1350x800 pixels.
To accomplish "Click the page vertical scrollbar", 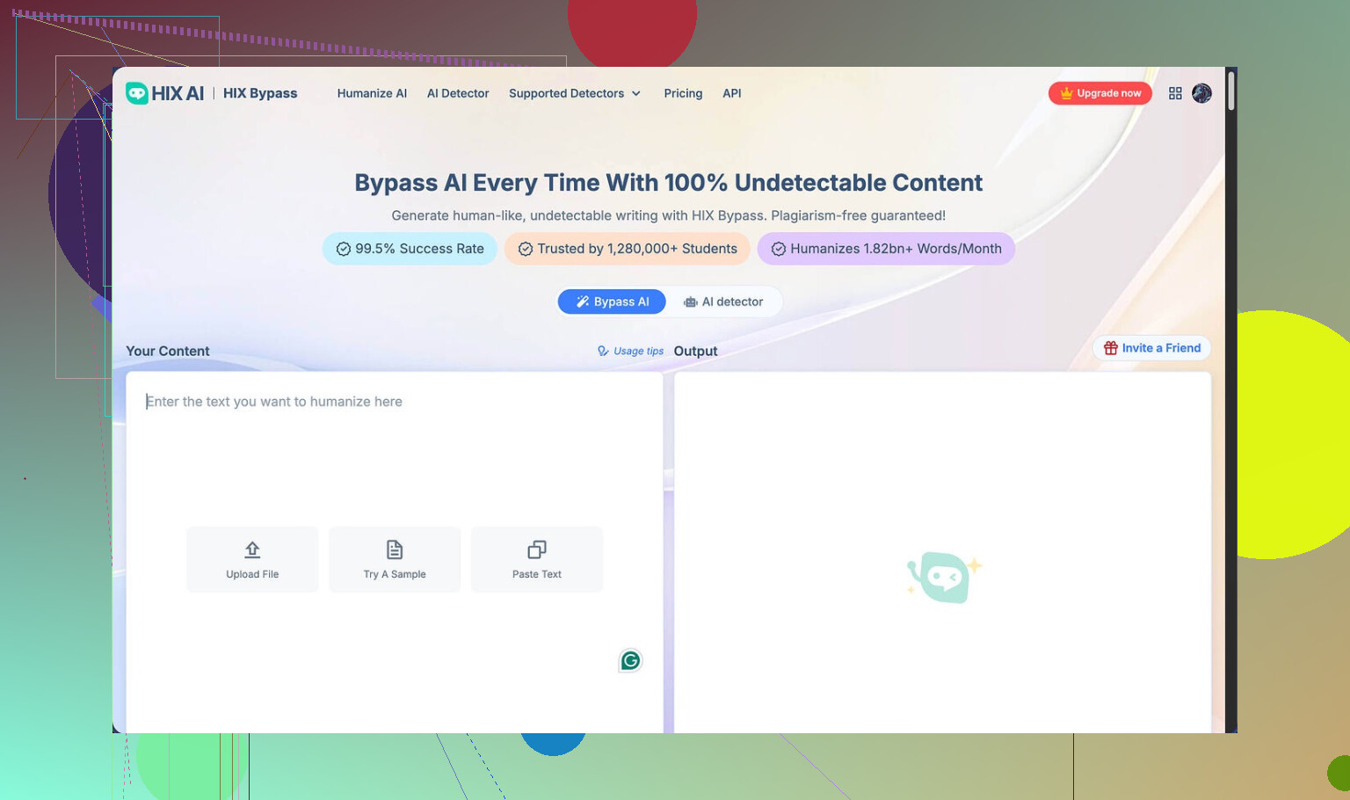I will (x=1230, y=91).
